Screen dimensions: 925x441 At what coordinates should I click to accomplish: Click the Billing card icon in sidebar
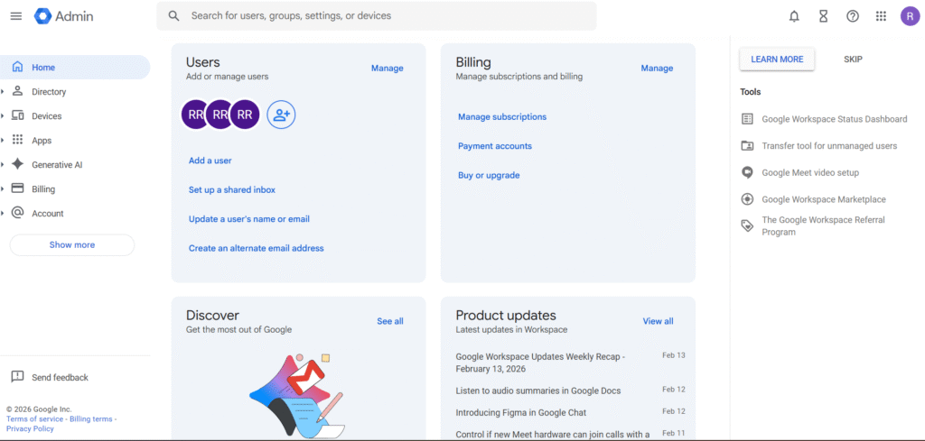pyautogui.click(x=18, y=188)
